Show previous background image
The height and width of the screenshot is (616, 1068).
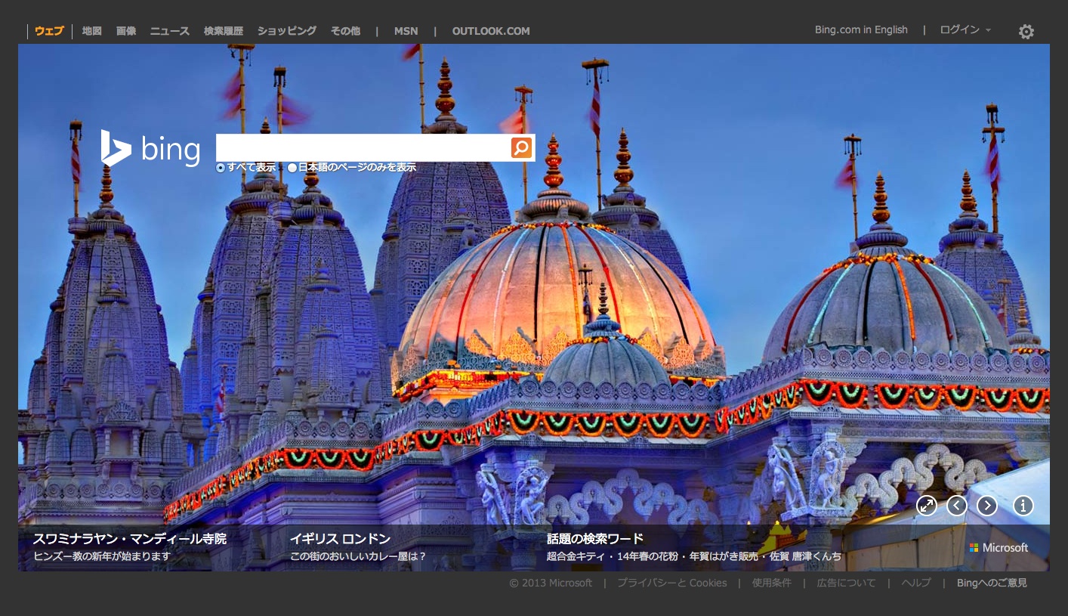[x=957, y=506]
